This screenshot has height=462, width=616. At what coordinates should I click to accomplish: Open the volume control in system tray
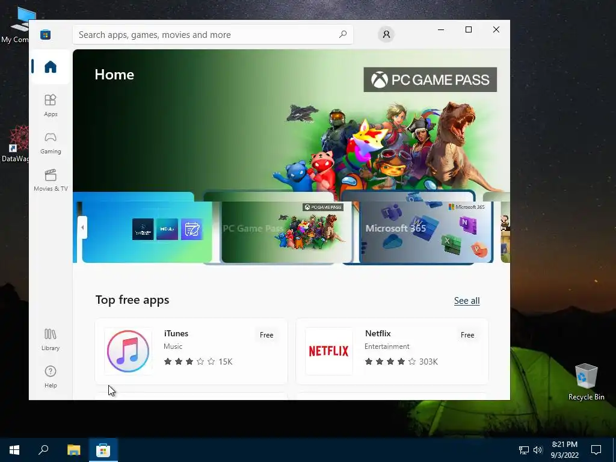click(538, 450)
